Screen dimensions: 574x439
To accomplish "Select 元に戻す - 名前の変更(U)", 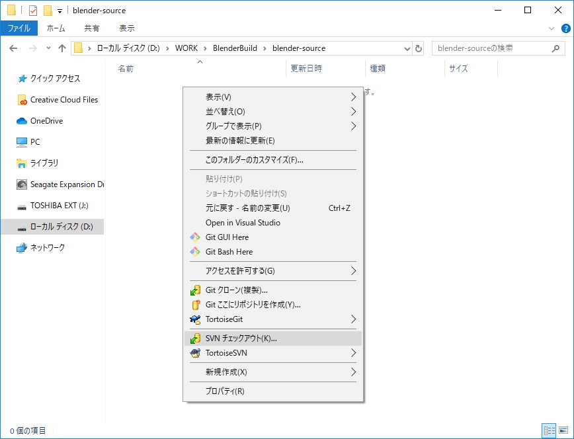I will click(x=272, y=208).
